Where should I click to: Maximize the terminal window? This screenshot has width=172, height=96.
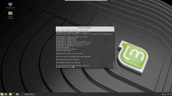point(110,28)
